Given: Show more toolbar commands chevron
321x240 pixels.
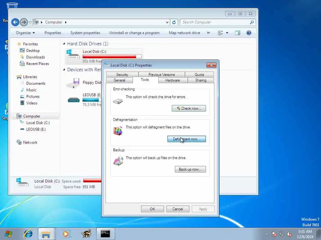Looking at the screenshot, I should click(208, 33).
